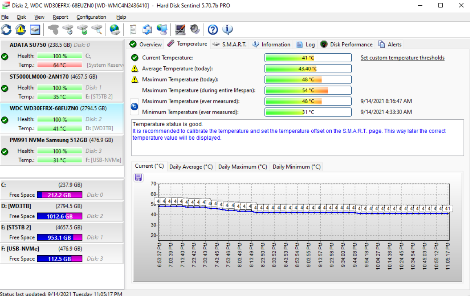The image size is (470, 296).
Task: Click the save graph floppy disk icon
Action: [x=138, y=178]
